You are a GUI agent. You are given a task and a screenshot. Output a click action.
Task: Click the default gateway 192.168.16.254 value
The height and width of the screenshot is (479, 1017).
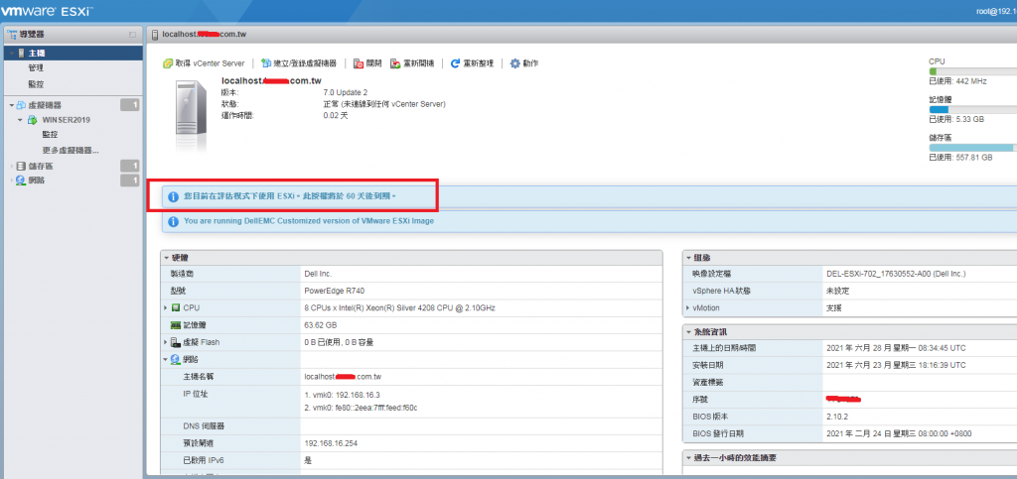coord(331,443)
